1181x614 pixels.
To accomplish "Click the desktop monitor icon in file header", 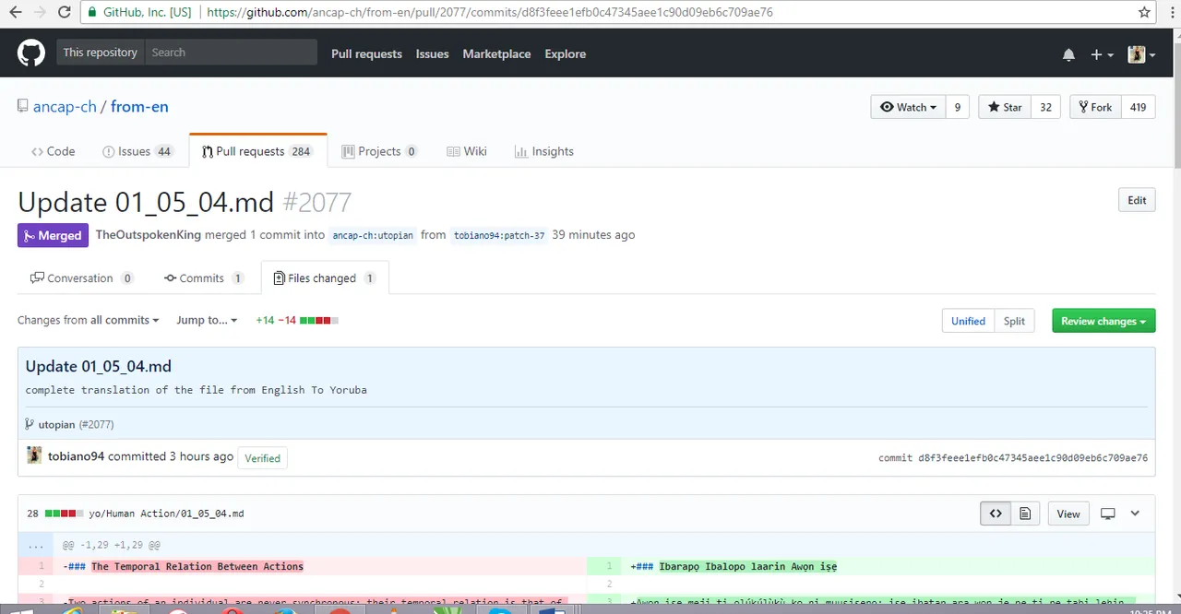I will click(1108, 514).
